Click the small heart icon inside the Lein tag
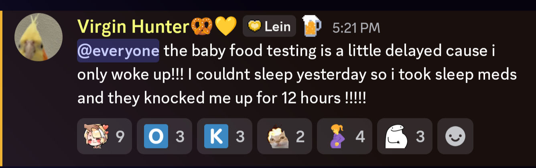 coord(254,26)
